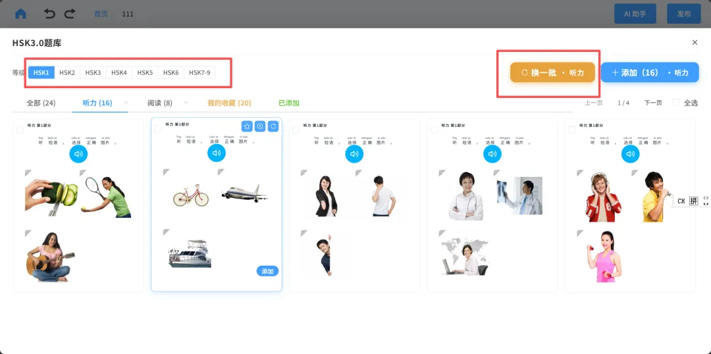Click the 1 / 4 page indicator
Viewport: 711px width, 354px height.
click(623, 103)
